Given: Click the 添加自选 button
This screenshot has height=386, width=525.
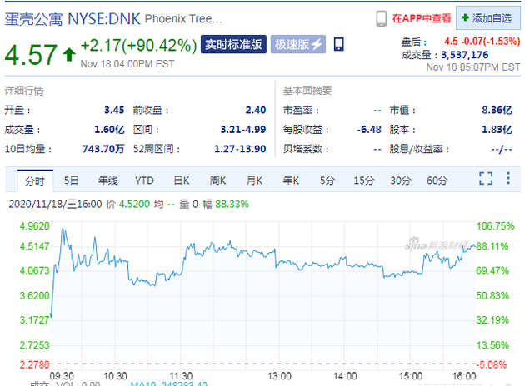Looking at the screenshot, I should (488, 18).
